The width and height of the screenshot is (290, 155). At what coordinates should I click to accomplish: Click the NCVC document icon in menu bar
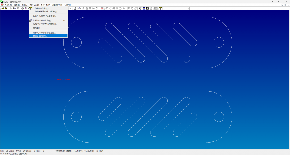coord(2,5)
